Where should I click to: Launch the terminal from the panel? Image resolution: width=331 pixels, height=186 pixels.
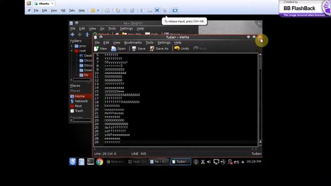click(x=91, y=162)
